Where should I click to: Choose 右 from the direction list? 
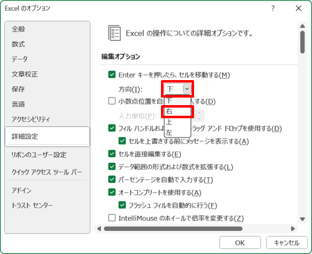tap(177, 111)
